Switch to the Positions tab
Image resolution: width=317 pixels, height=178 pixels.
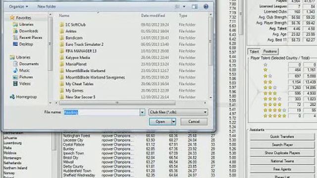point(270,51)
